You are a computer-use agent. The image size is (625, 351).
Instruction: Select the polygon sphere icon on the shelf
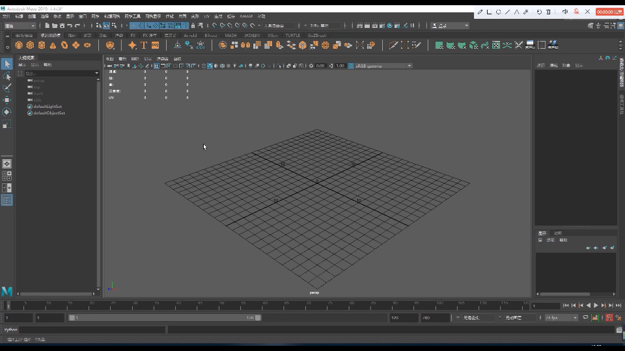19,45
